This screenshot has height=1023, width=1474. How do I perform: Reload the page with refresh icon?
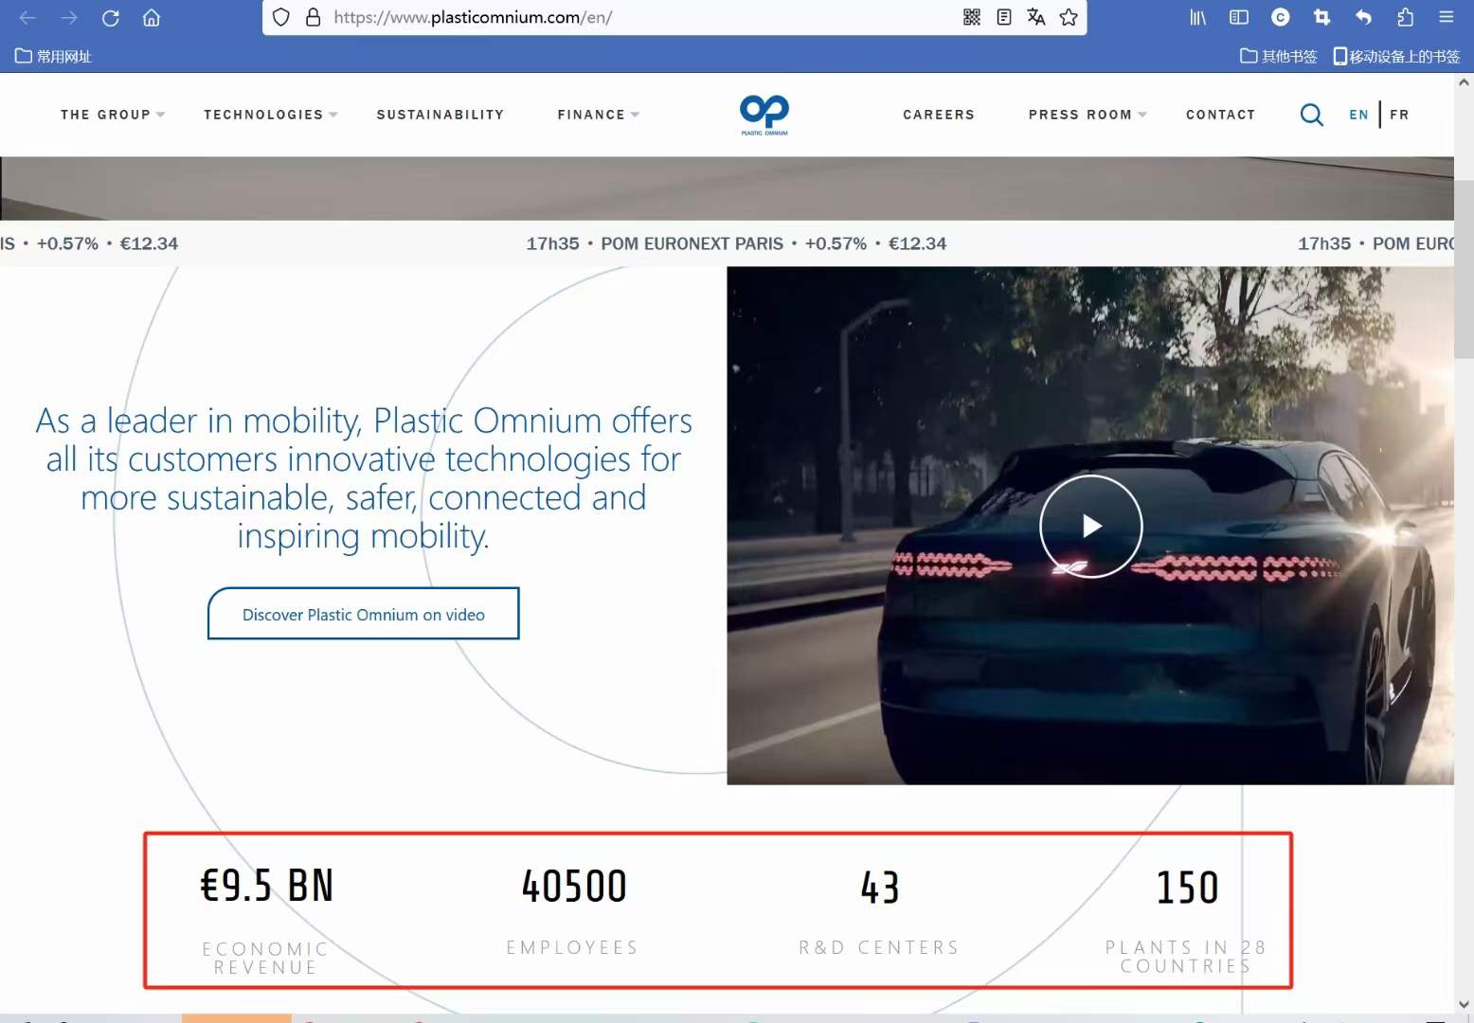(110, 17)
